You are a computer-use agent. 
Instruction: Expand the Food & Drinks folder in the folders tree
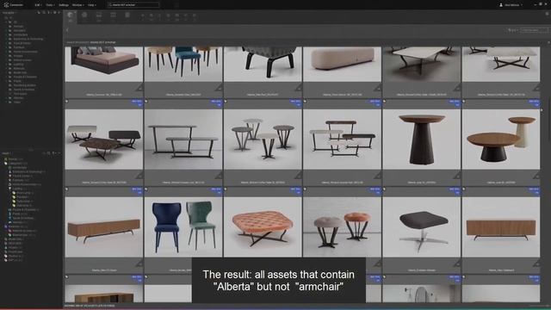6,43
